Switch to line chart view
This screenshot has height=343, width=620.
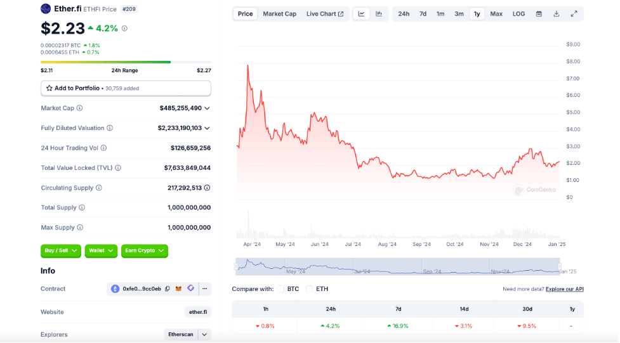coord(362,14)
